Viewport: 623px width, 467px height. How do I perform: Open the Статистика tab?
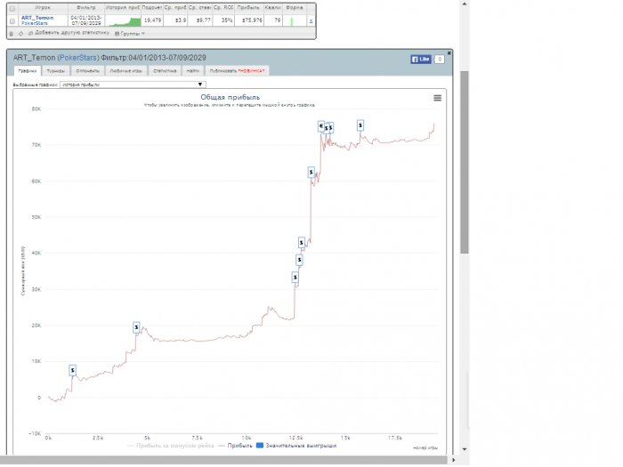[x=165, y=70]
